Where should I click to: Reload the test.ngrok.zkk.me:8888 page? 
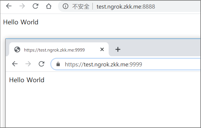(35, 6)
